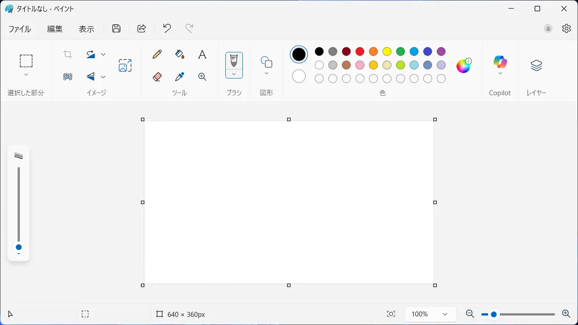
Task: Select the Eraser tool
Action: click(157, 77)
